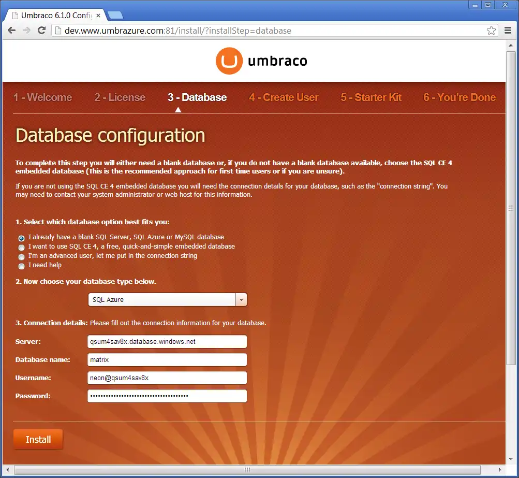This screenshot has width=519, height=478.
Task: Jump to step 5 - Starter Kit
Action: click(x=371, y=97)
